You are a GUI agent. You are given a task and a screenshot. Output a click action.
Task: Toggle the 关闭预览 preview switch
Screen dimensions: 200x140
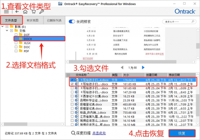pos(72,21)
